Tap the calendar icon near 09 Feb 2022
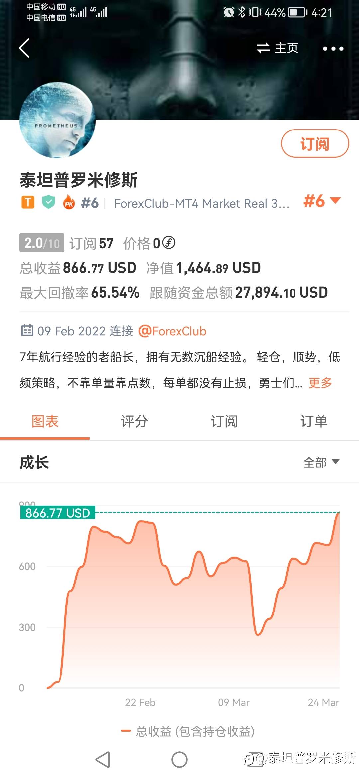Image resolution: width=359 pixels, height=779 pixels. click(x=27, y=330)
